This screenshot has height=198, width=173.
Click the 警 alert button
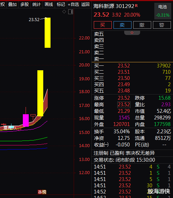pos(162,25)
